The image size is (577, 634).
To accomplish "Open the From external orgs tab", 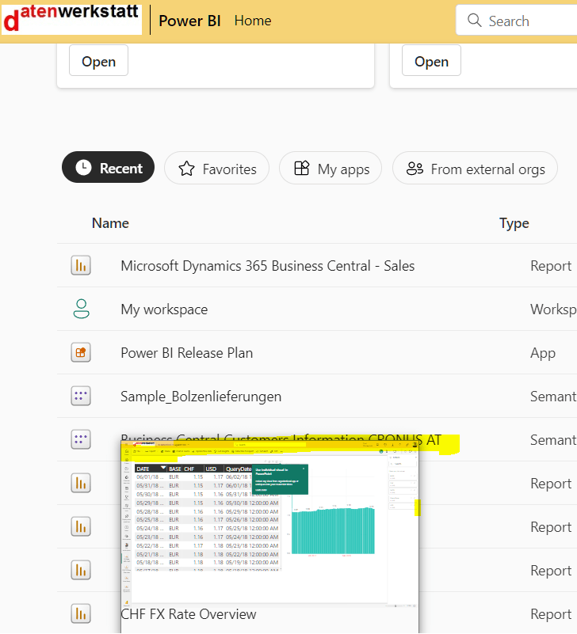I will [475, 169].
